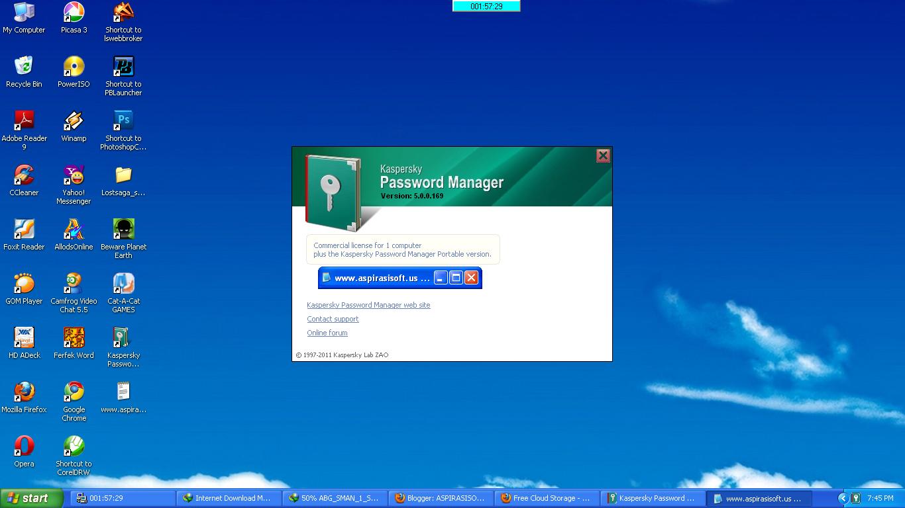Launch Ferfek Word shortcut

[74, 343]
